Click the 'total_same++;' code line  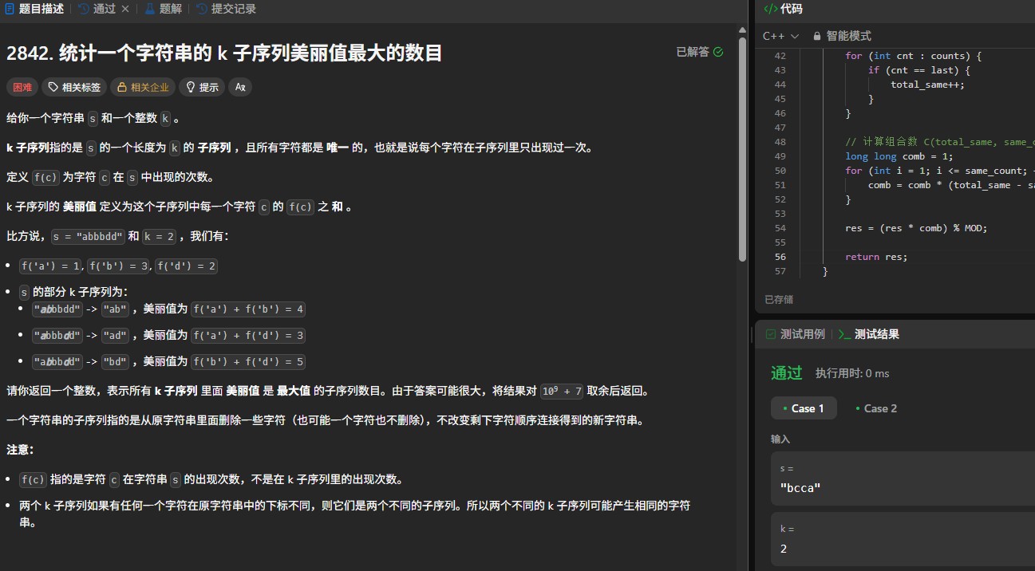(927, 85)
